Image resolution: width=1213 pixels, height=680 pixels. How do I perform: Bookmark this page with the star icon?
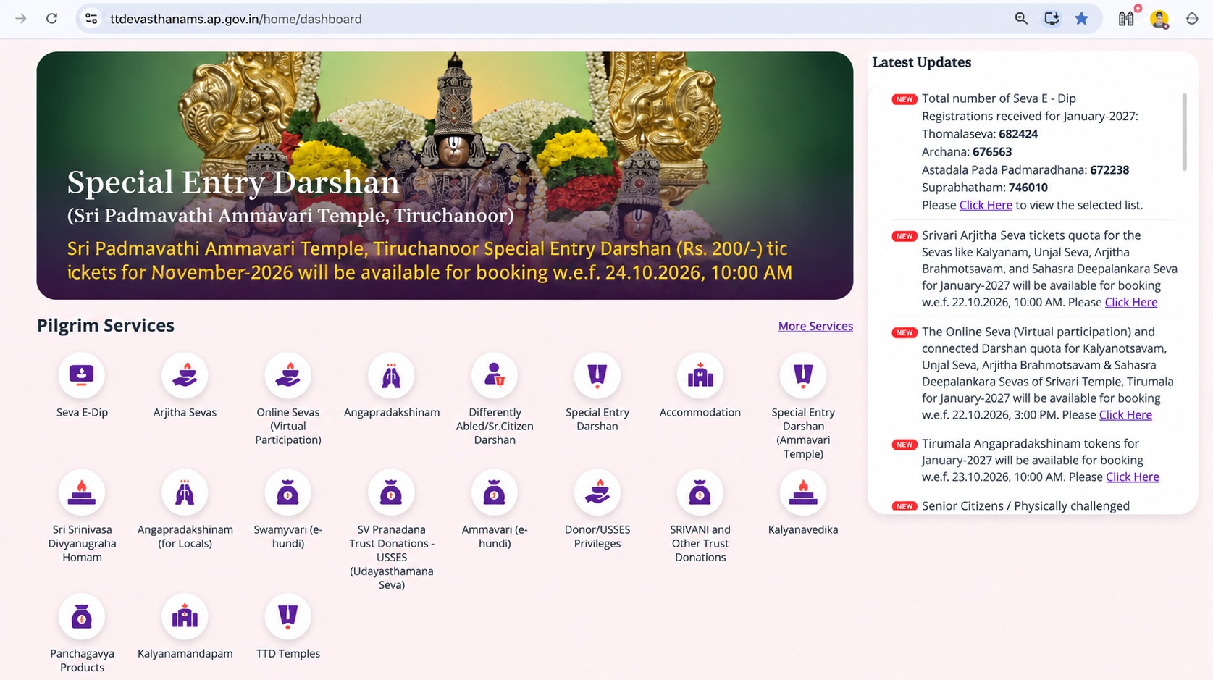pos(1081,19)
